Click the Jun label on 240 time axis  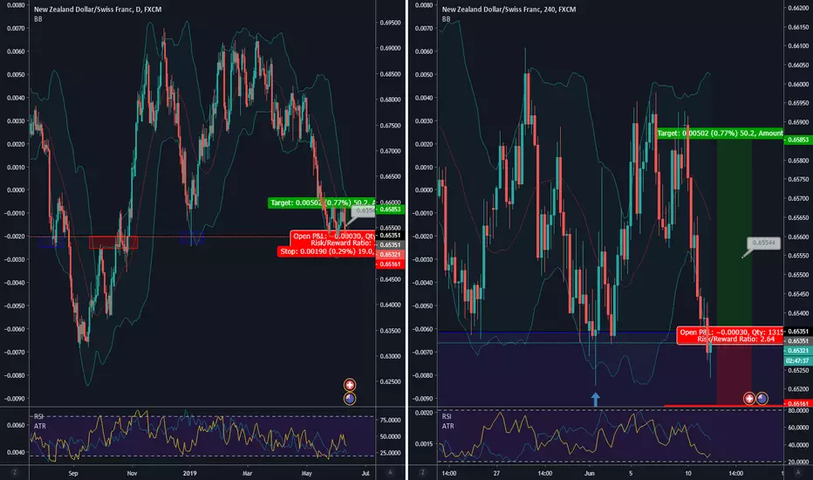click(x=590, y=473)
